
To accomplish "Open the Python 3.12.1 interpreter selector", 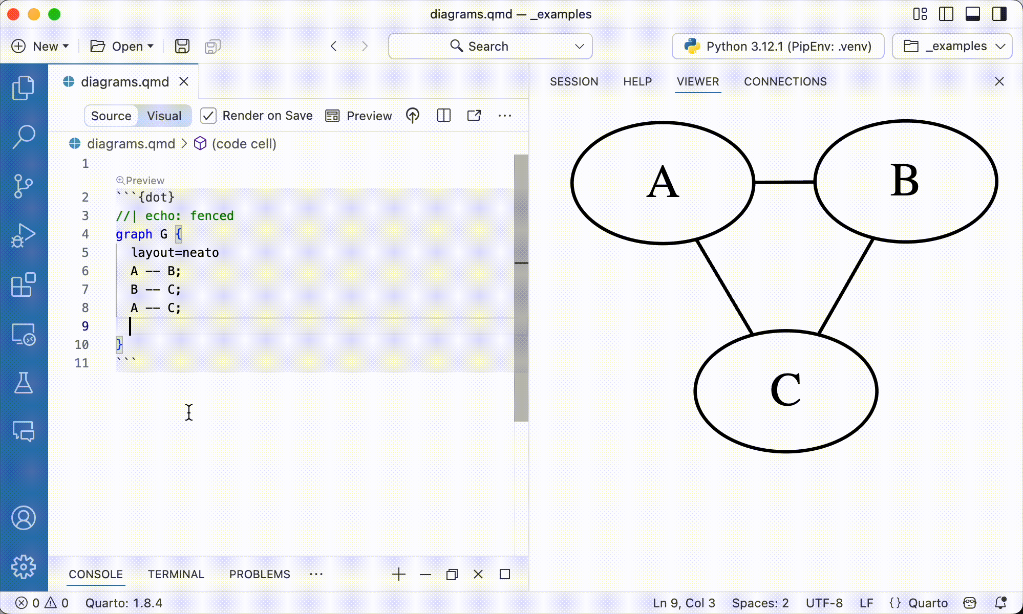I will point(777,46).
